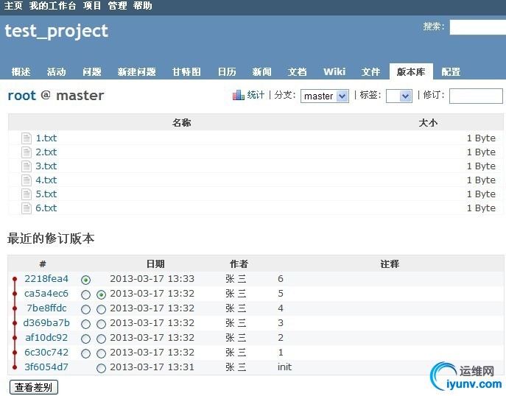This screenshot has width=506, height=396.
Task: Click the file icon beside 2.txt
Action: [x=27, y=152]
